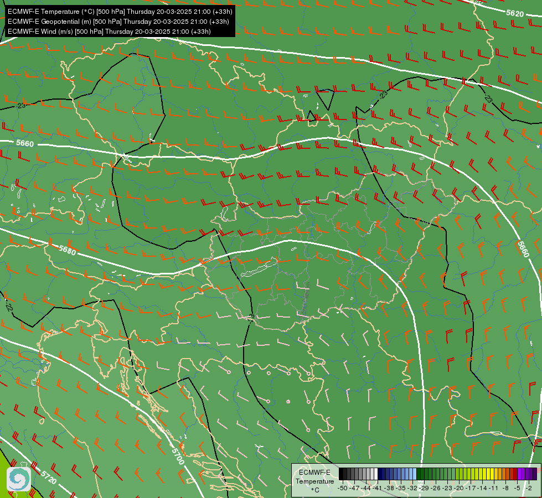542x498 pixels.
Task: Click the 5700 geopotential contour label
Action: [177, 456]
